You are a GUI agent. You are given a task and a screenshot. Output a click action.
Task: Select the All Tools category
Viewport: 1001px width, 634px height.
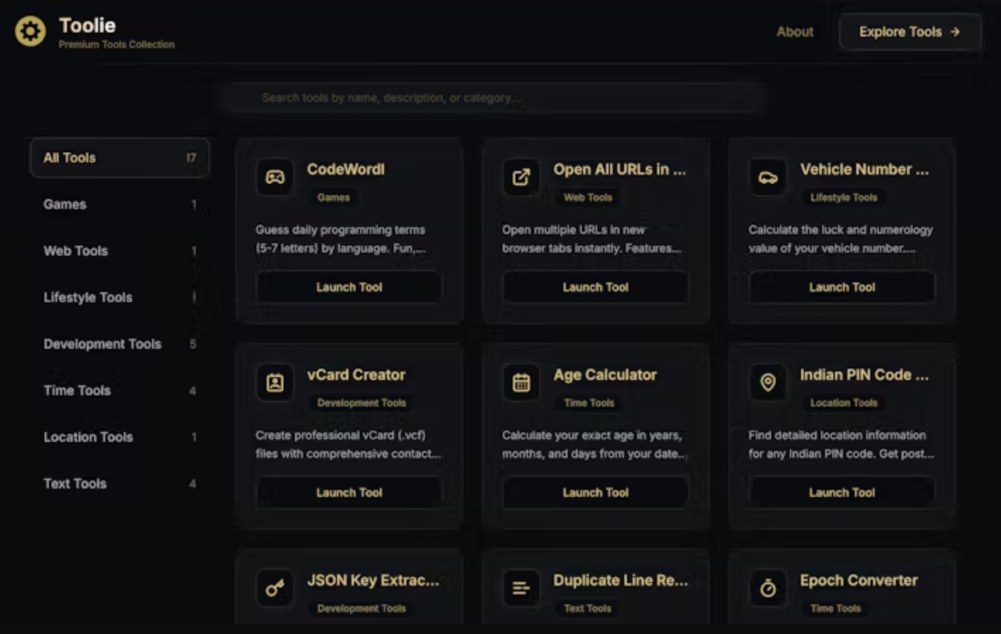(119, 157)
